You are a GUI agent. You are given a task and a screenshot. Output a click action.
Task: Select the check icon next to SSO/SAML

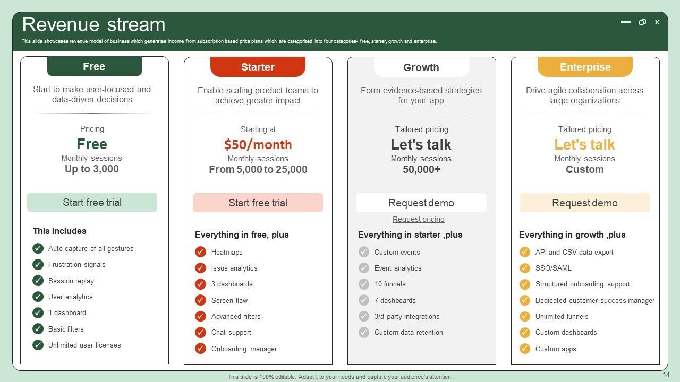click(x=525, y=268)
